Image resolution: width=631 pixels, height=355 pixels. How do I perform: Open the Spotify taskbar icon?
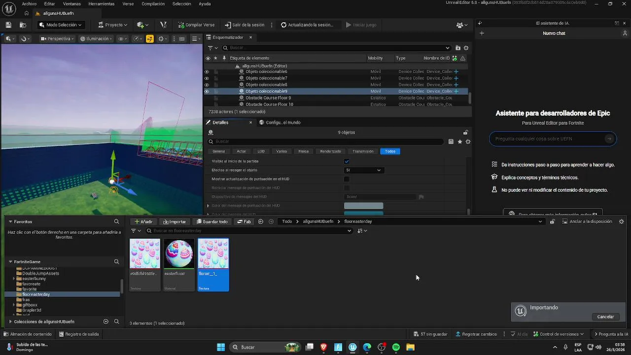(396, 347)
